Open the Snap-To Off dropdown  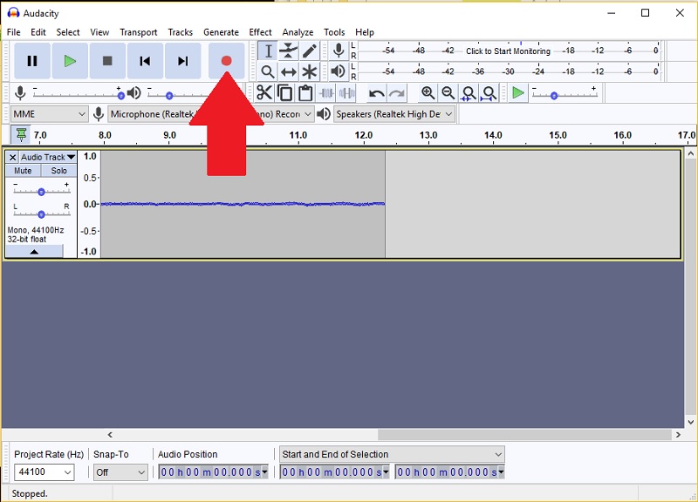coord(120,472)
